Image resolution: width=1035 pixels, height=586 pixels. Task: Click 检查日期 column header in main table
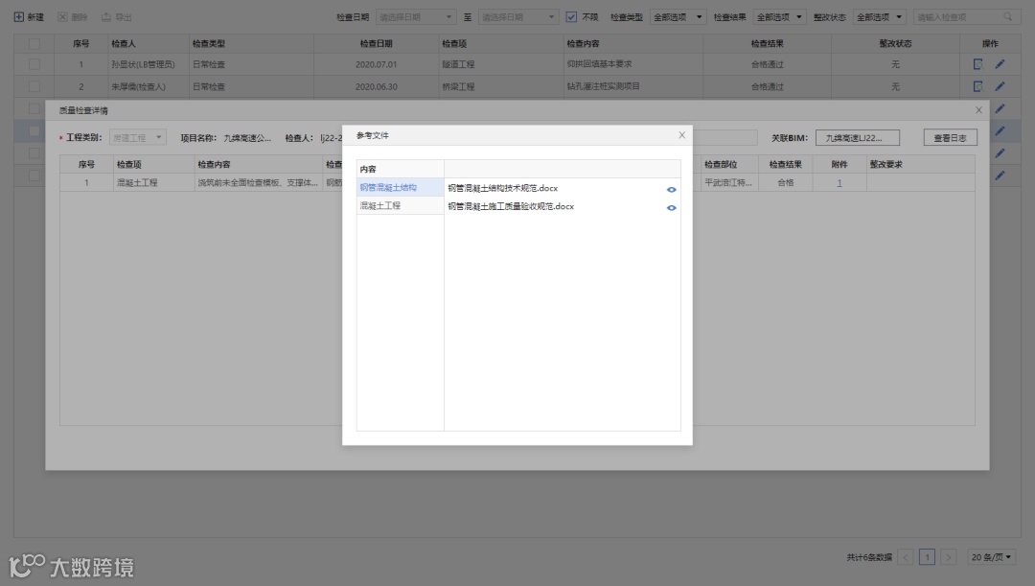(377, 43)
